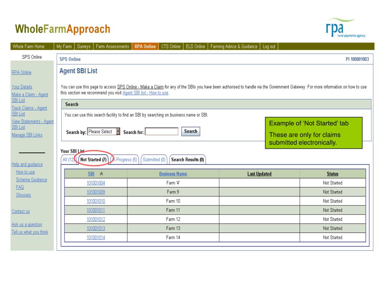
Task: Open SBI 101001009 link
Action: [x=96, y=192]
